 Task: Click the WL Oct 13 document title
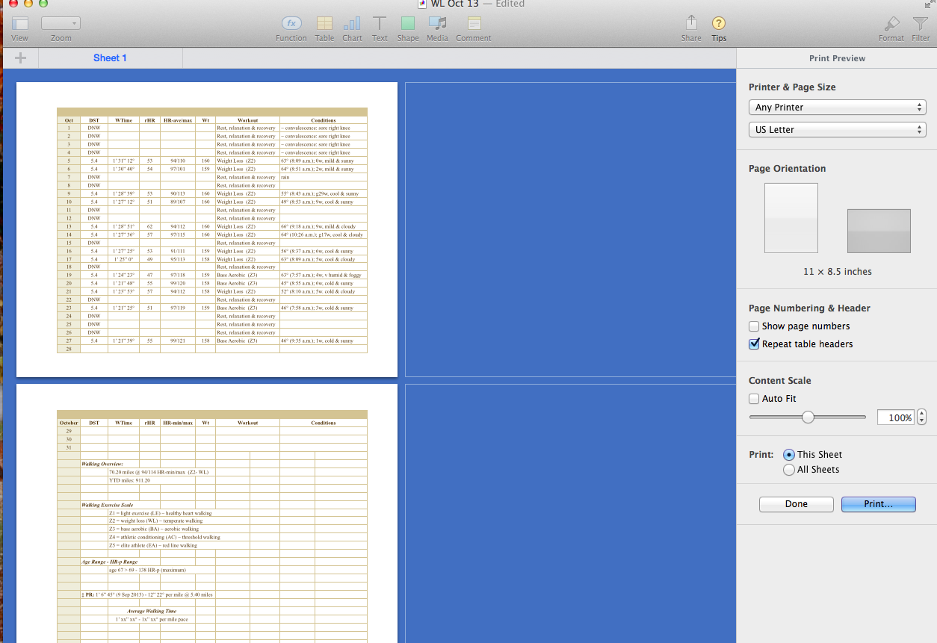455,4
